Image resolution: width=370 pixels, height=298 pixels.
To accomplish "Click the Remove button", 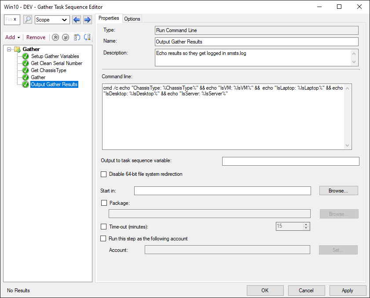I will coord(36,37).
